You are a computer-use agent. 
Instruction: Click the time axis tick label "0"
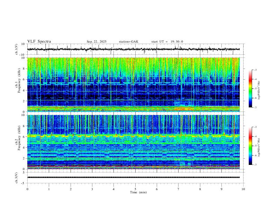27,189
